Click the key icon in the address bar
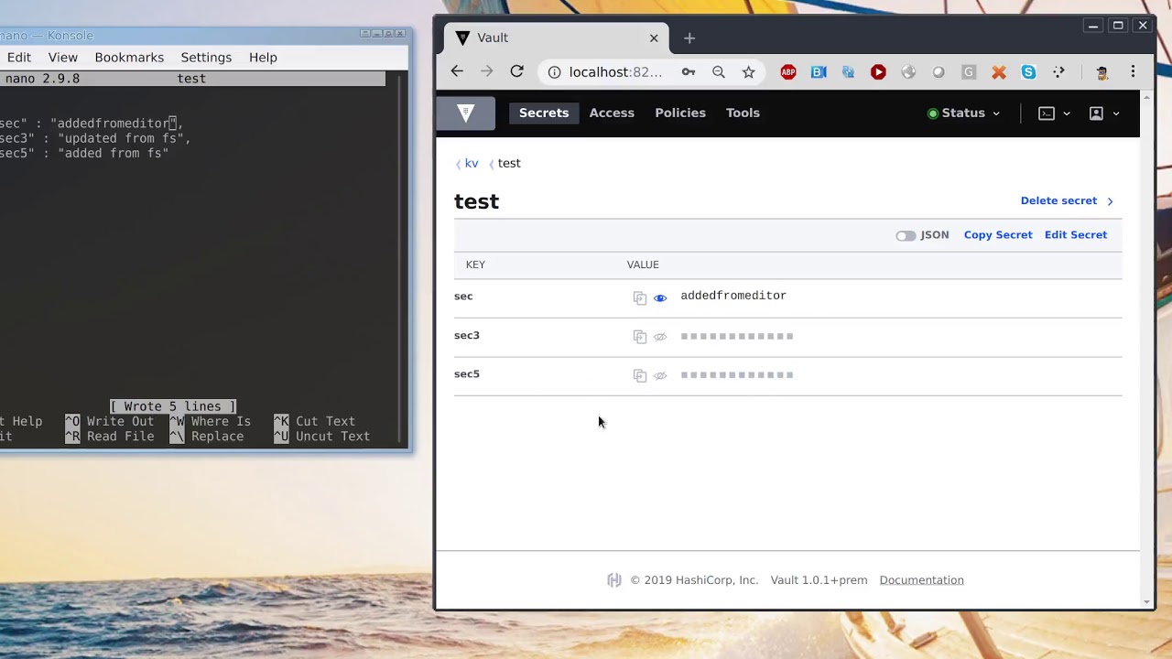Viewport: 1172px width, 659px height. tap(688, 71)
